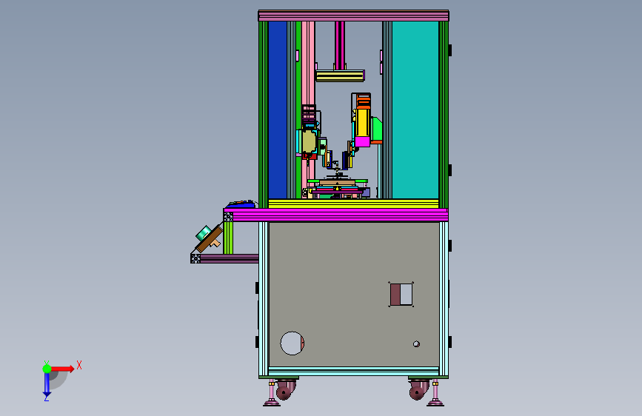Image resolution: width=642 pixels, height=416 pixels.
Task: Select the circular cutout in the gray panel
Action: (x=292, y=343)
